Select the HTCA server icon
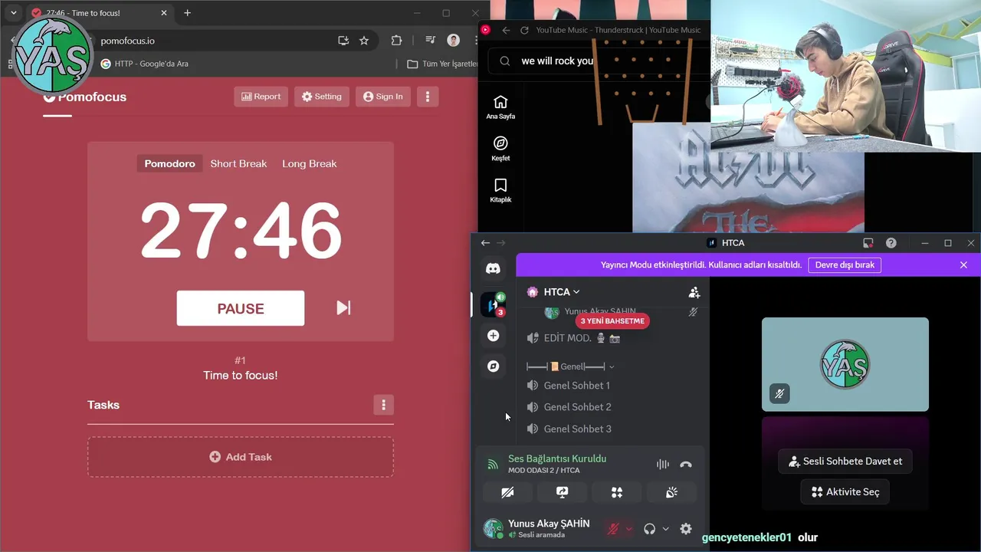 pos(493,304)
